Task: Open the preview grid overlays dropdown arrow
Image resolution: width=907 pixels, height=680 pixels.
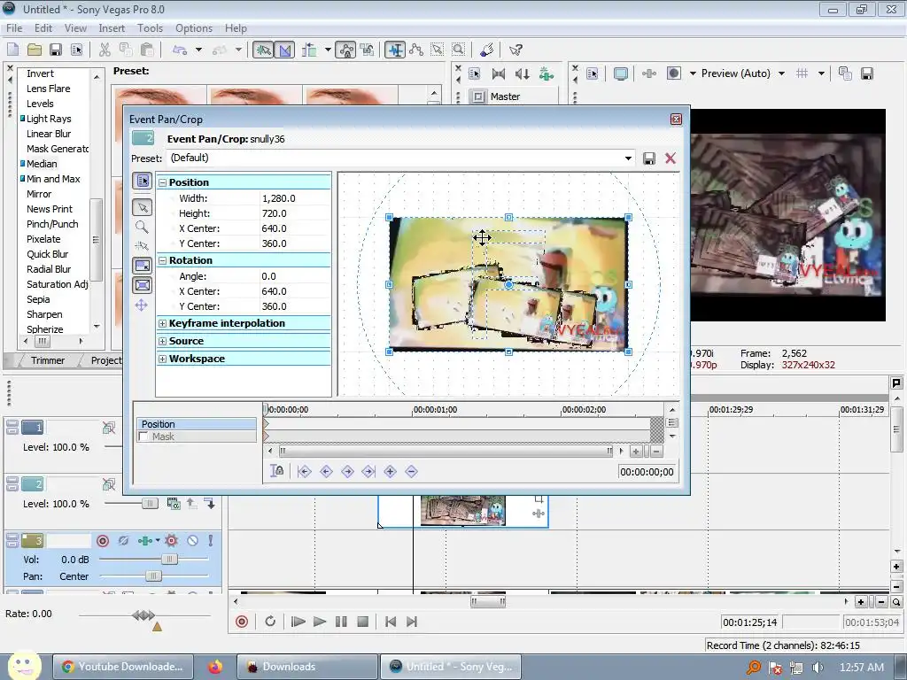Action: tap(821, 73)
